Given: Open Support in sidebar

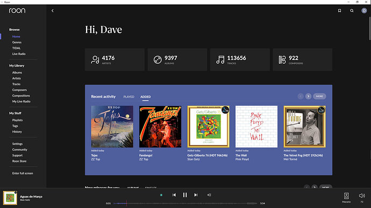Looking at the screenshot, I should pyautogui.click(x=17, y=155).
